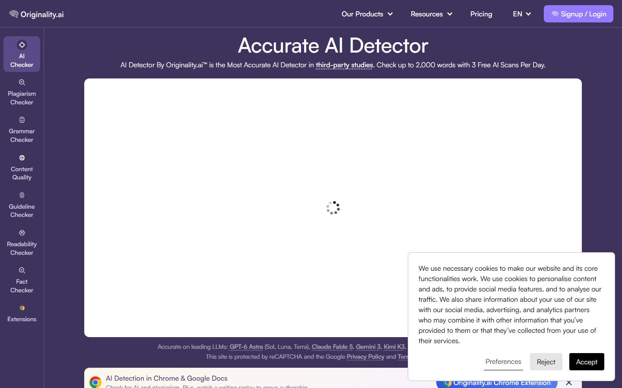
Task: Click the Signup / Login button
Action: (578, 14)
